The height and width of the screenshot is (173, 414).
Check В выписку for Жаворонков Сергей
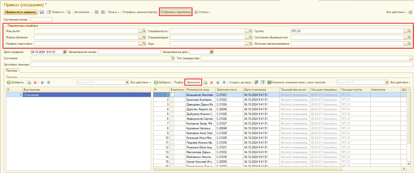point(172,119)
